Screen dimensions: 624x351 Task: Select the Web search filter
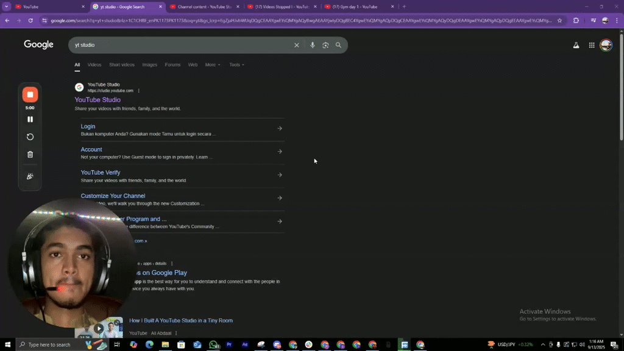tap(193, 65)
